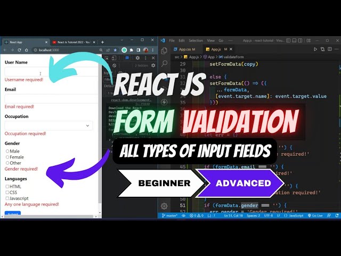Open VS Code File menu
Viewport: 341px width, 256px height.
tap(172, 41)
